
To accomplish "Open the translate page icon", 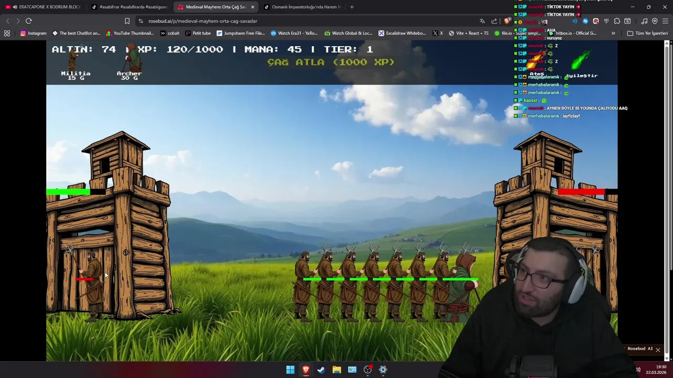I will pyautogui.click(x=482, y=21).
